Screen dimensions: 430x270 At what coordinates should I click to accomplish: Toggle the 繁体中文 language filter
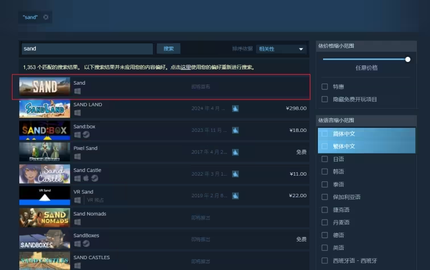(325, 146)
